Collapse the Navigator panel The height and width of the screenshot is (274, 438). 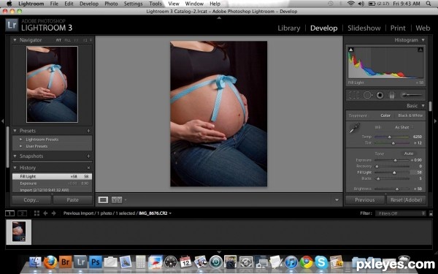[15, 40]
